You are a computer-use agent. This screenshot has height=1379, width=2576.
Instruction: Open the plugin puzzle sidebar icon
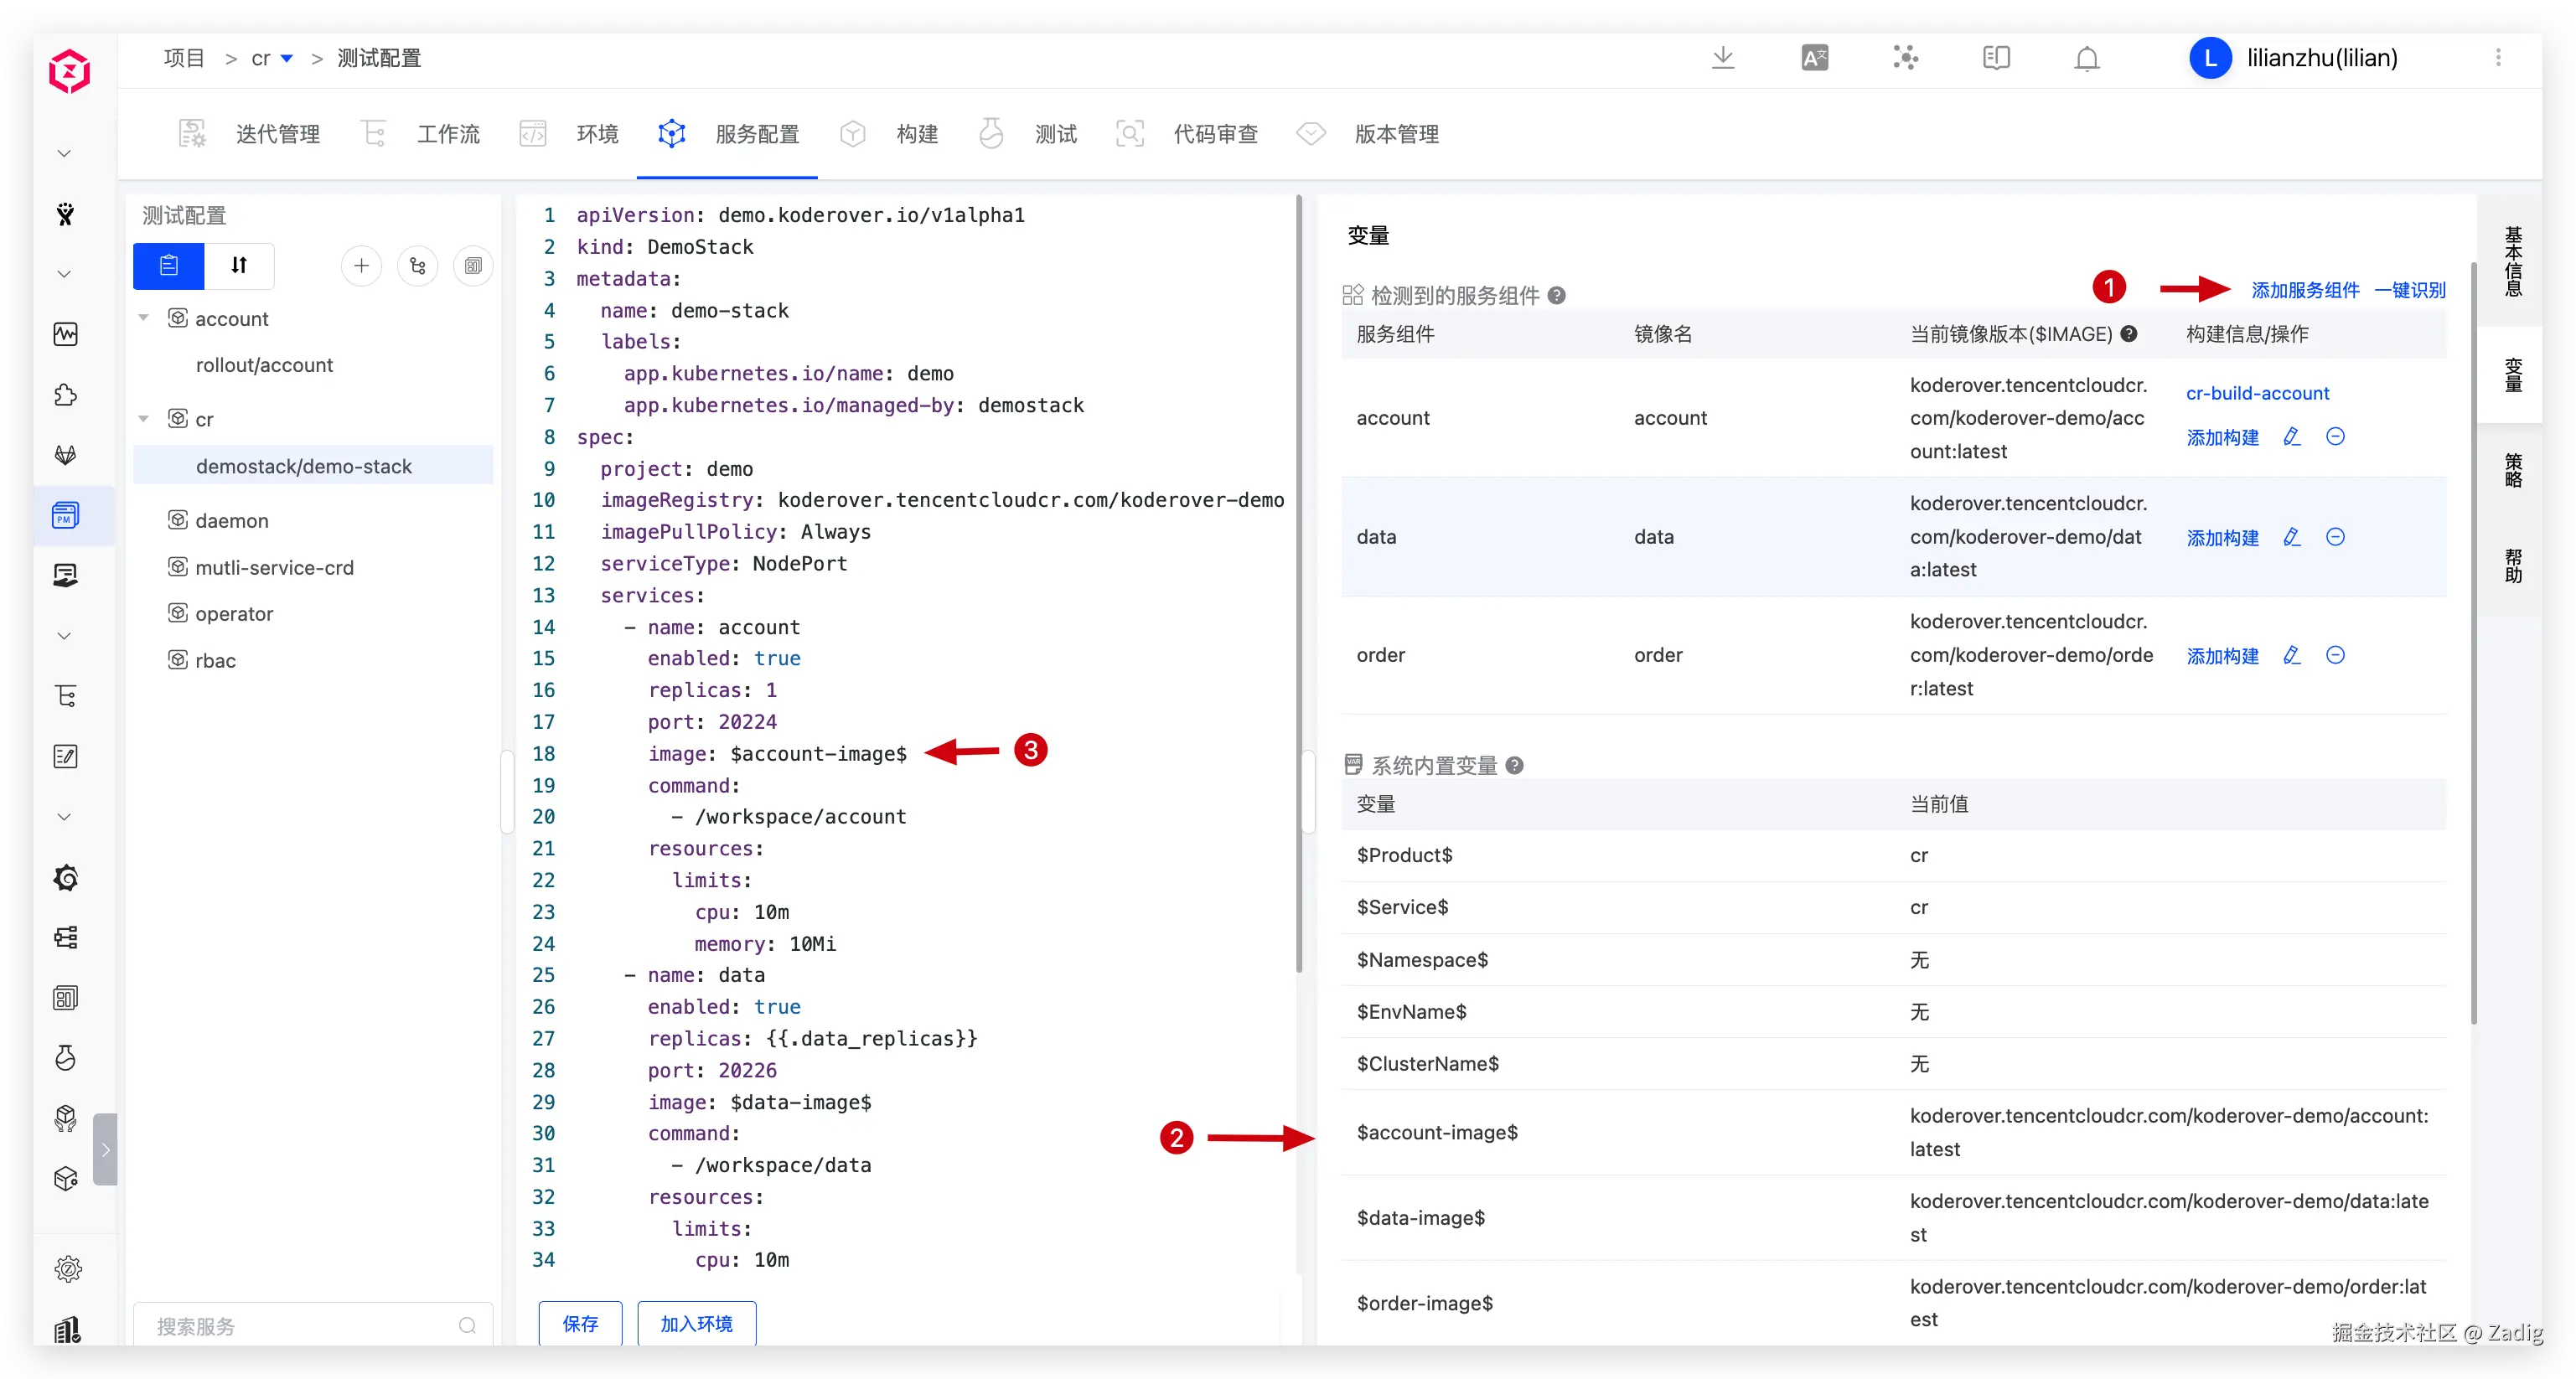[x=66, y=395]
